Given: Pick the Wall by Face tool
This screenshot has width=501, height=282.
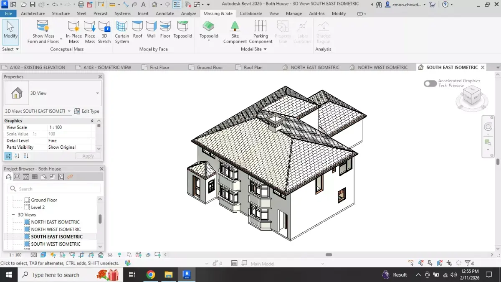Looking at the screenshot, I should point(152,30).
